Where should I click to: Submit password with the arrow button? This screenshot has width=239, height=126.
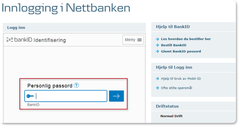point(116,96)
